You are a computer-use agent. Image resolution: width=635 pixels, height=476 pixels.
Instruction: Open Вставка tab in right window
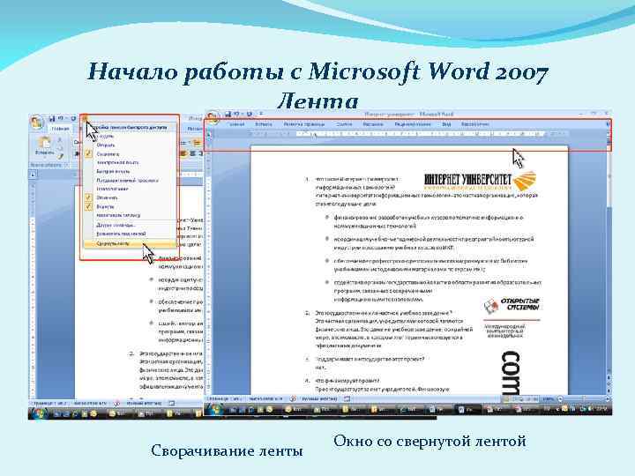tap(264, 124)
